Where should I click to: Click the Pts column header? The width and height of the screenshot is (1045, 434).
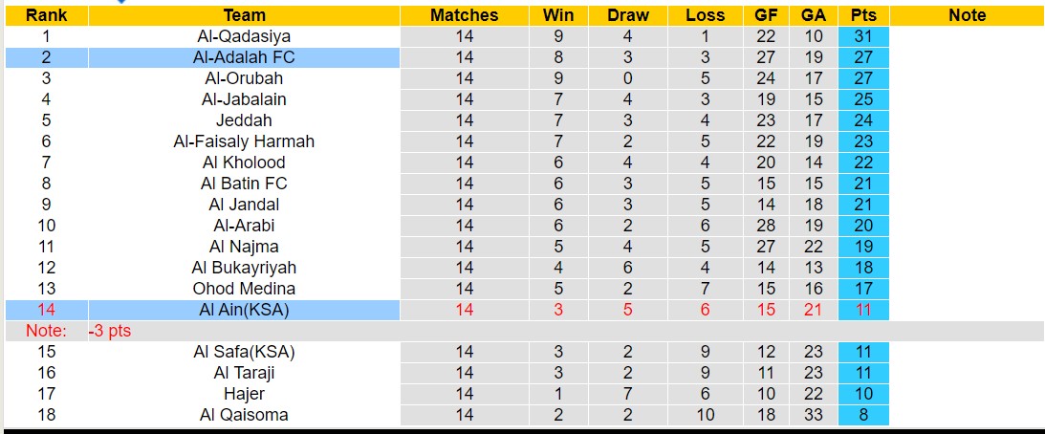tap(863, 15)
